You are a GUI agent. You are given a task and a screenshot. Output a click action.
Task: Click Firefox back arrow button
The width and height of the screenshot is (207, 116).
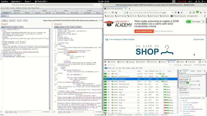106,13
